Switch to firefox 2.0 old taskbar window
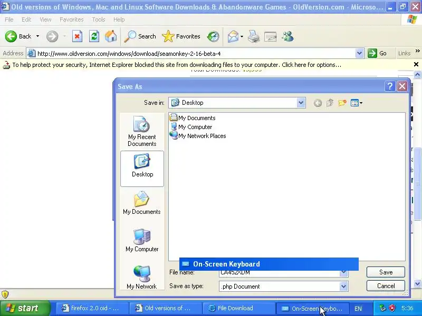This screenshot has width=422, height=316. click(92, 308)
